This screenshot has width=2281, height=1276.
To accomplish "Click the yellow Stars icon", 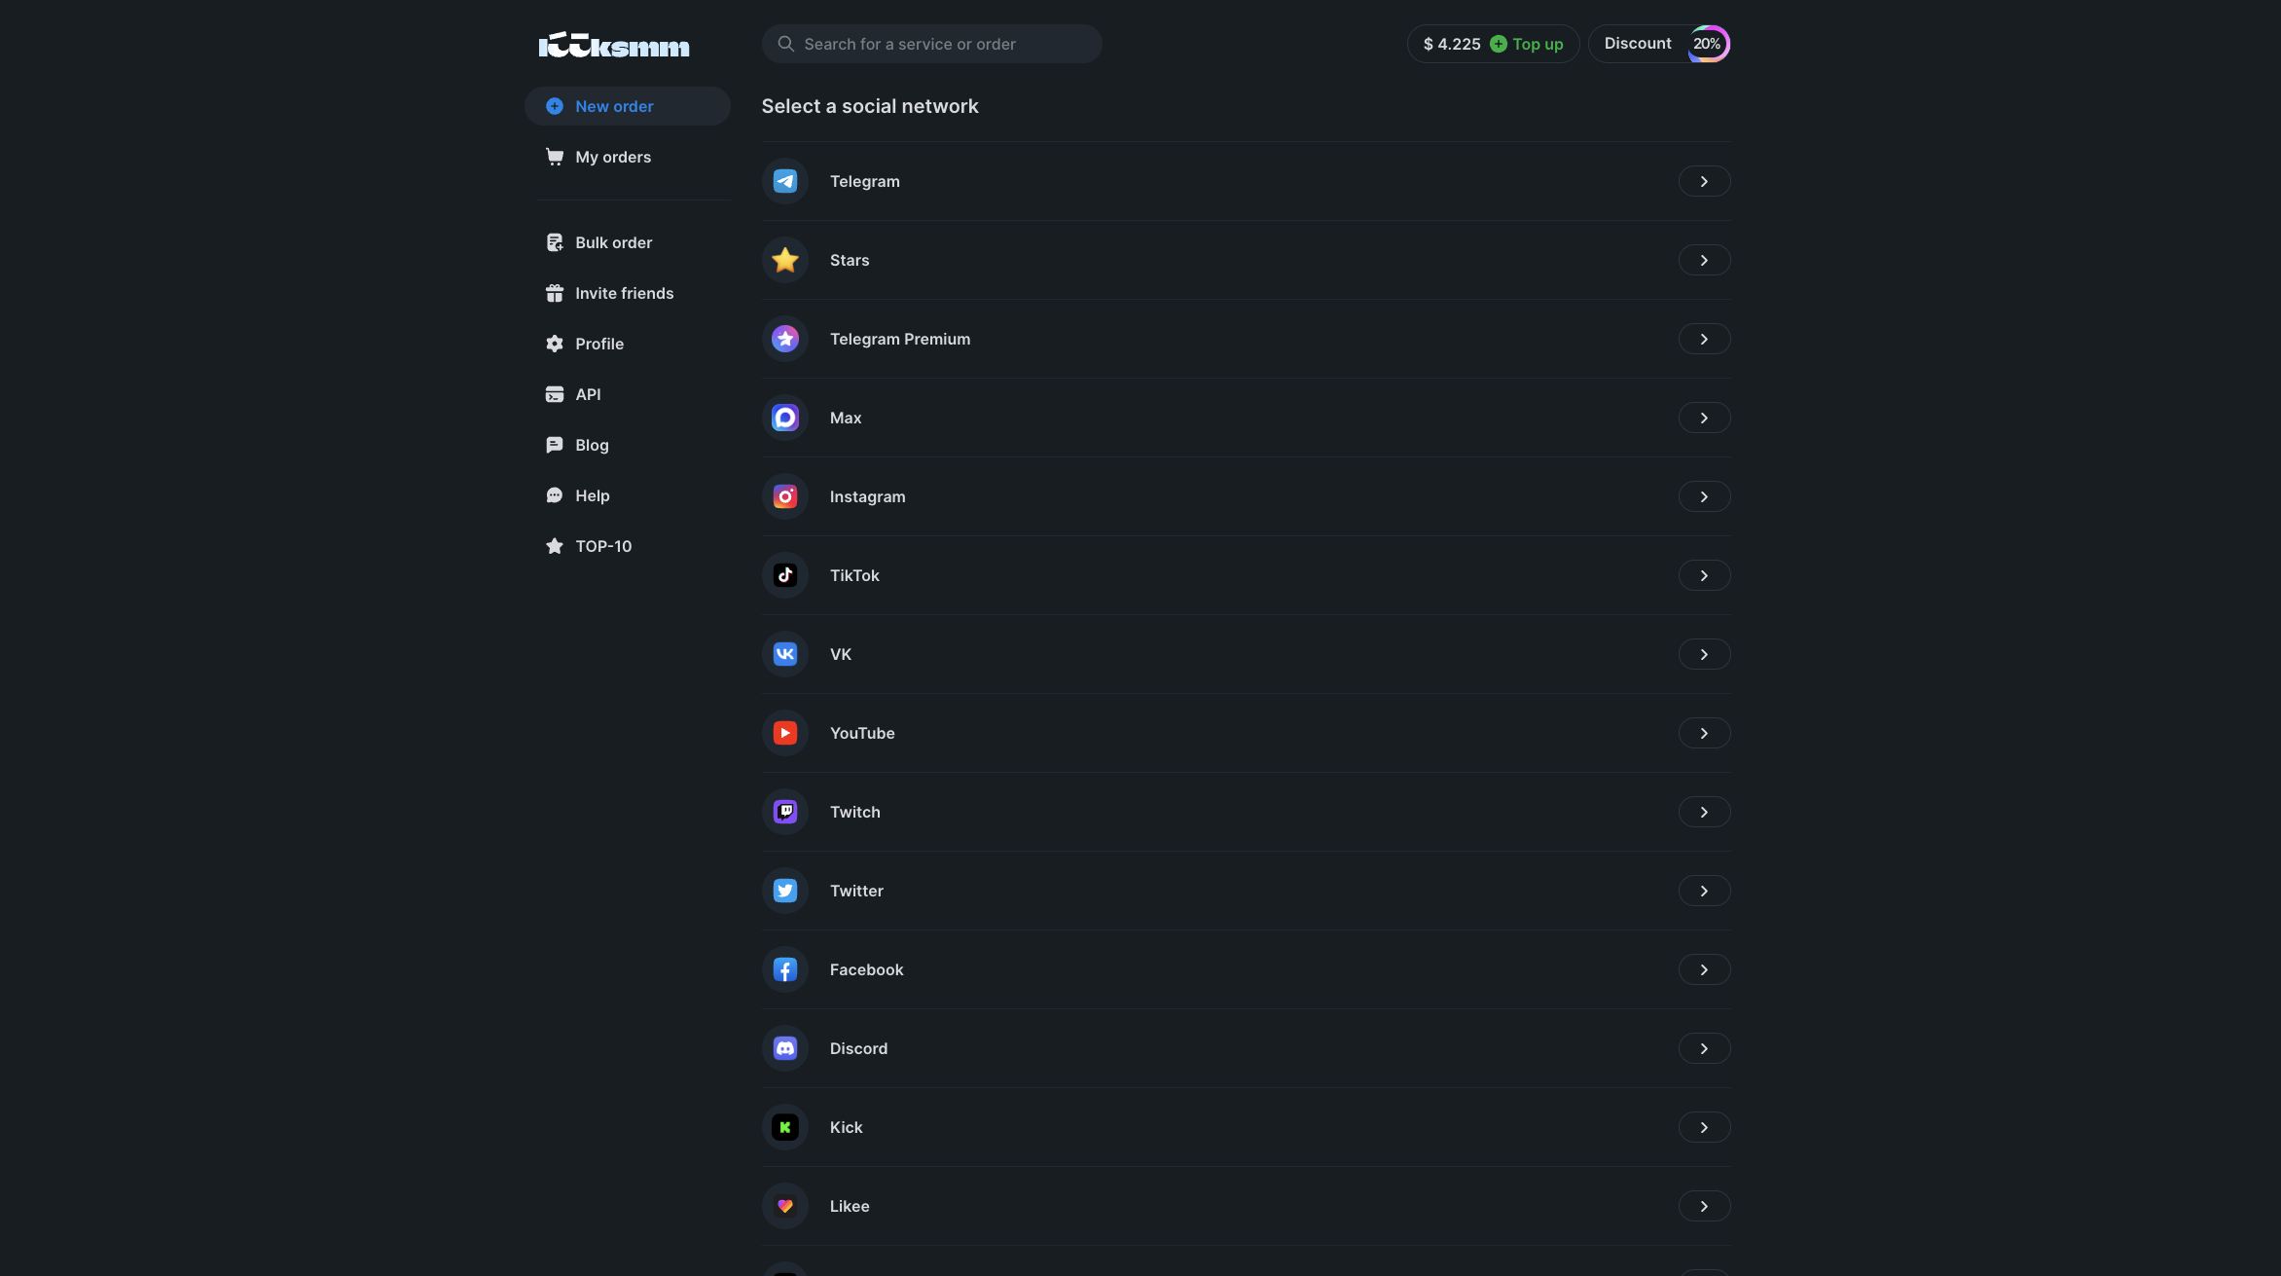I will [784, 260].
